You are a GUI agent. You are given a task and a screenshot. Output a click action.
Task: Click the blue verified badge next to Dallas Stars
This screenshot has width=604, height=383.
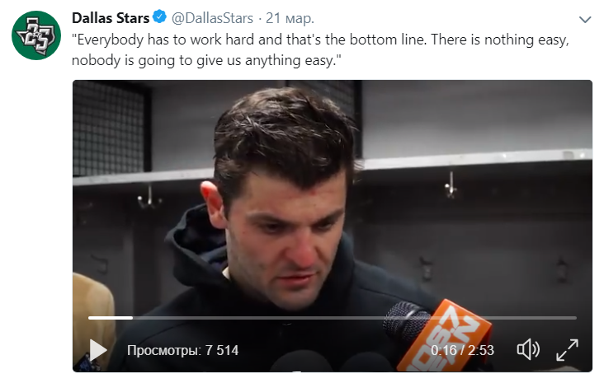(159, 17)
